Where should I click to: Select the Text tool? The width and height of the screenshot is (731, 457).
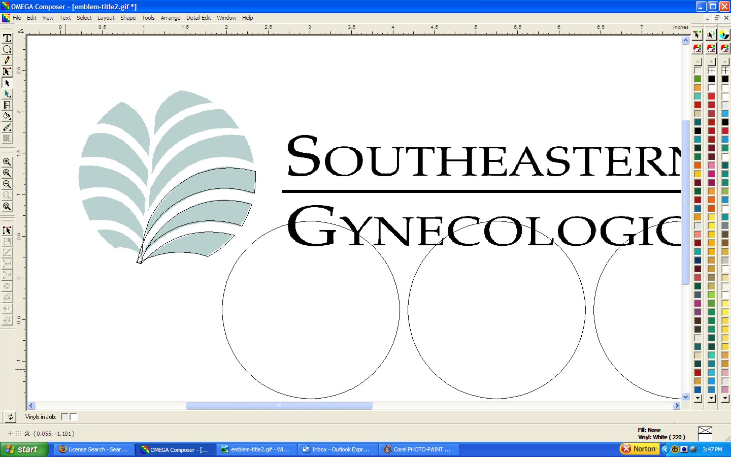(7, 38)
